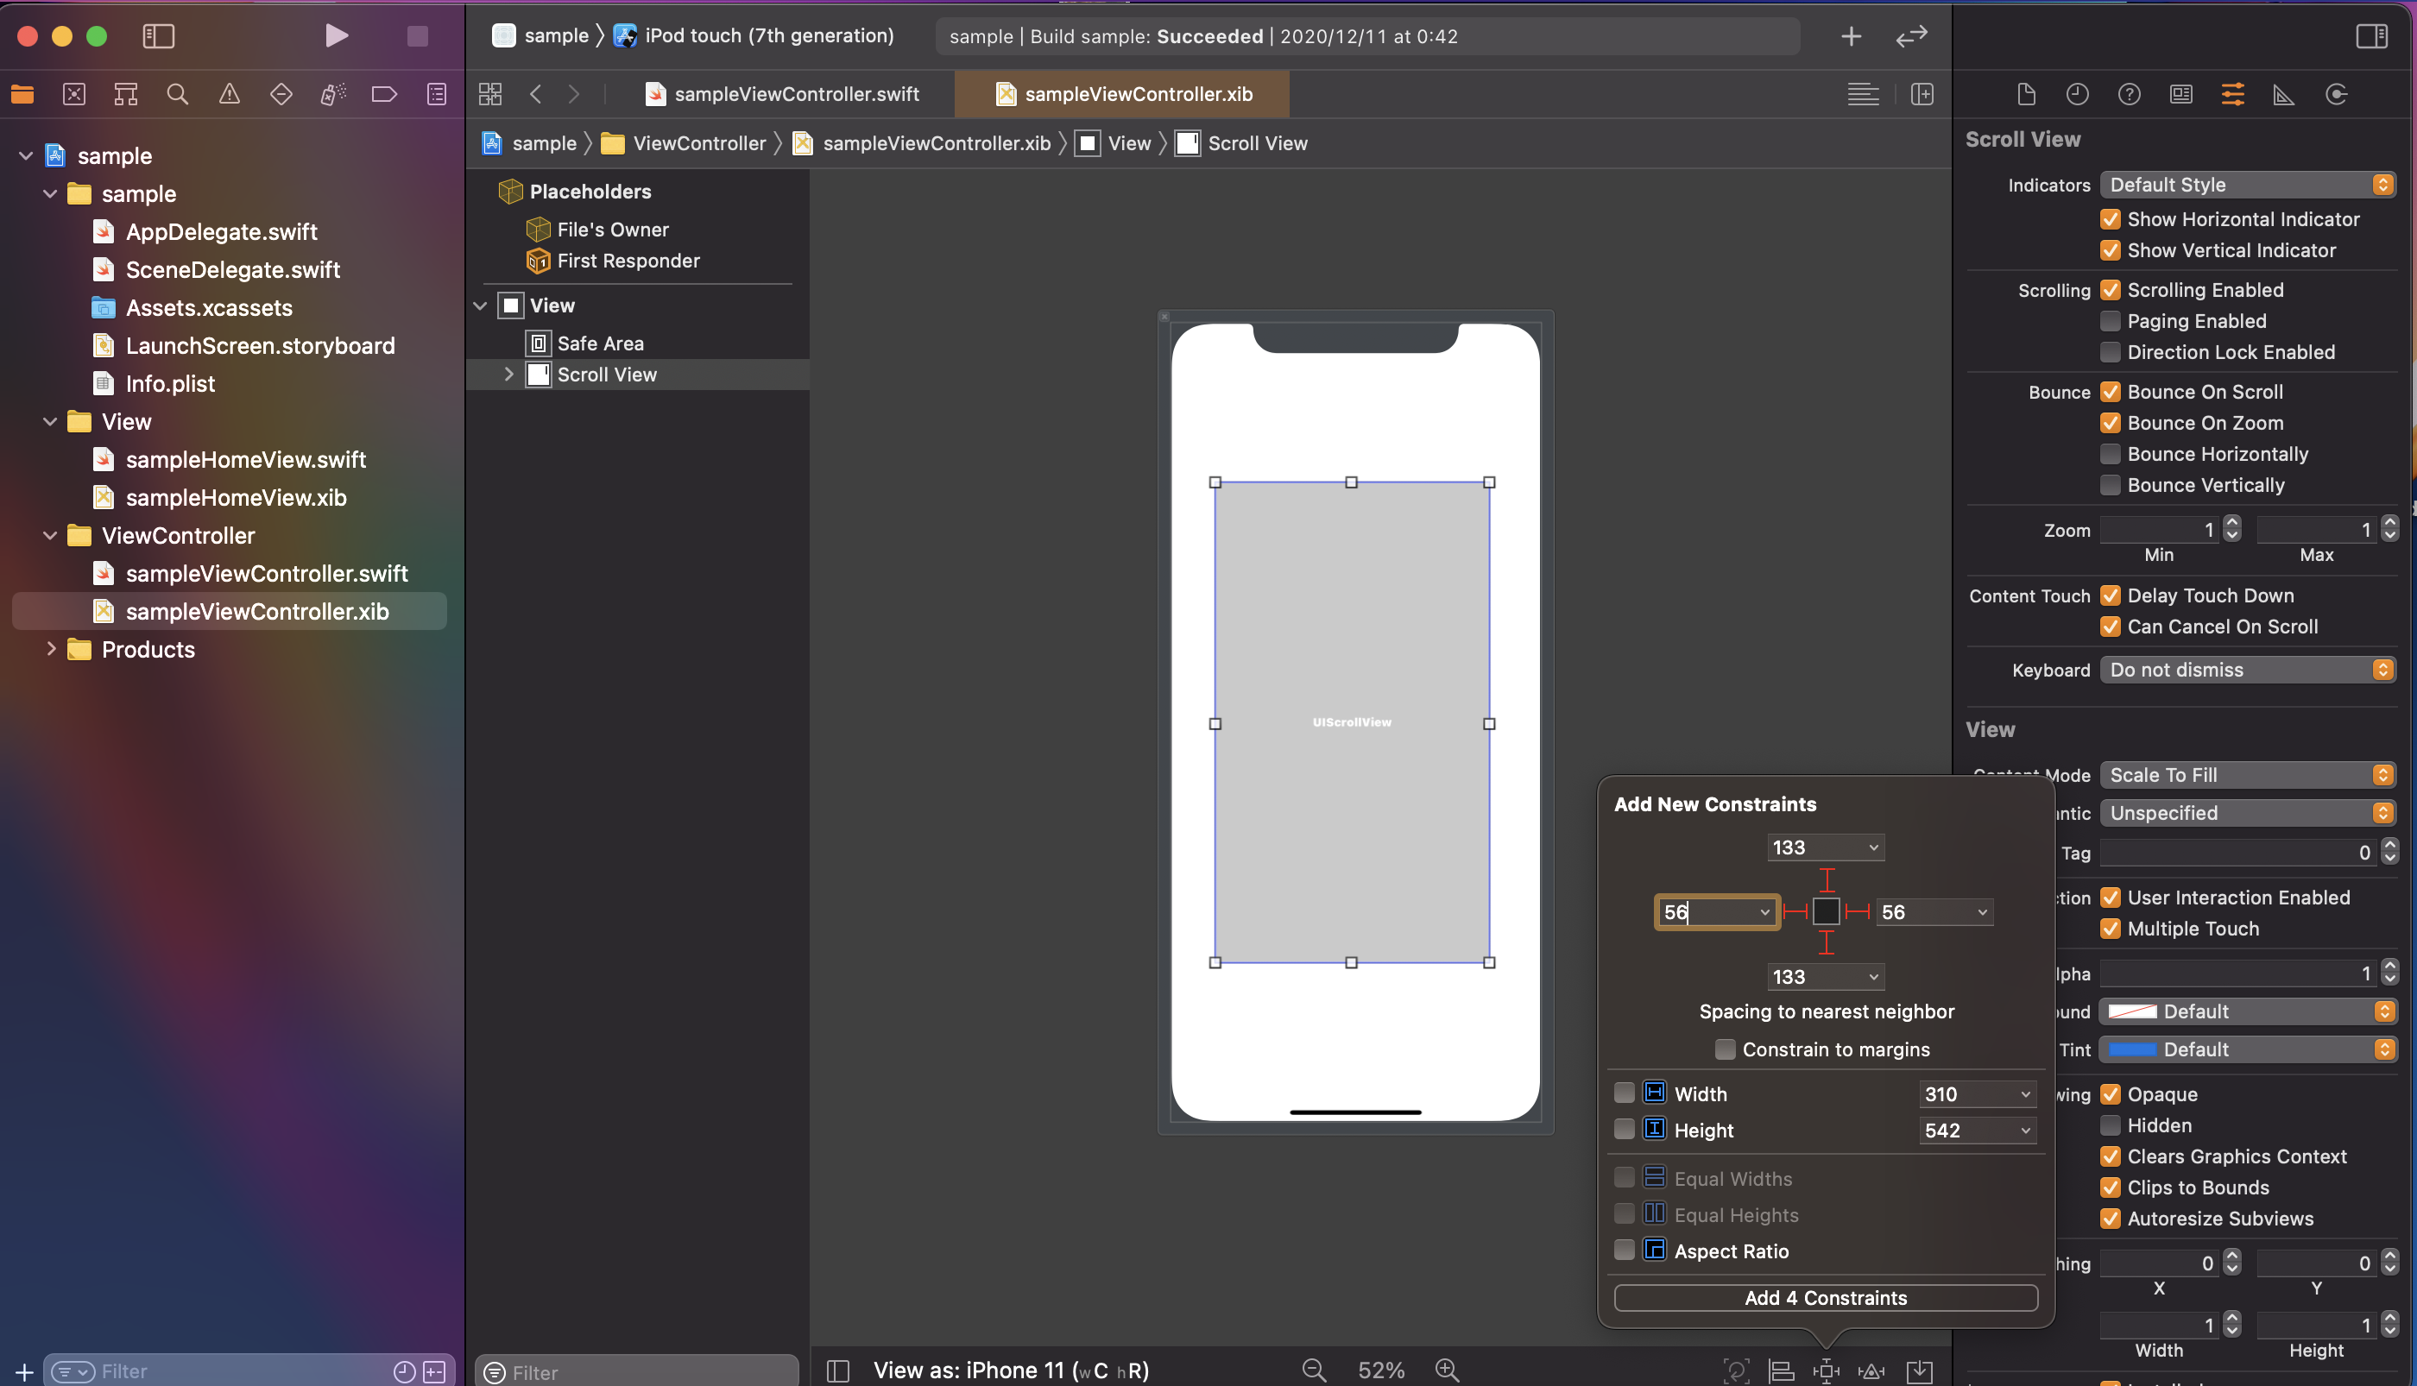Click the ViewController breadcrumb item

click(x=684, y=144)
